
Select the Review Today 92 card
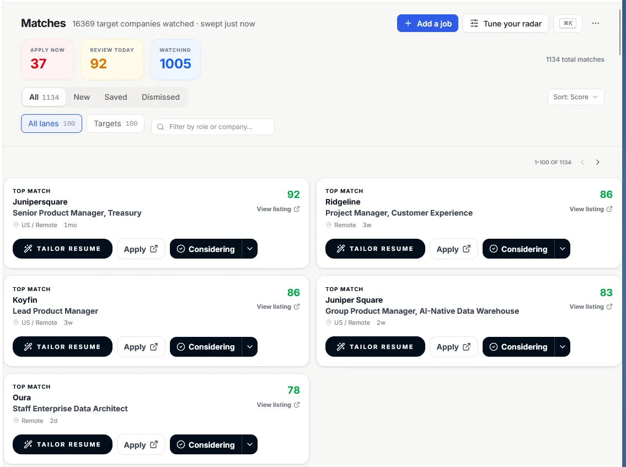click(x=112, y=60)
